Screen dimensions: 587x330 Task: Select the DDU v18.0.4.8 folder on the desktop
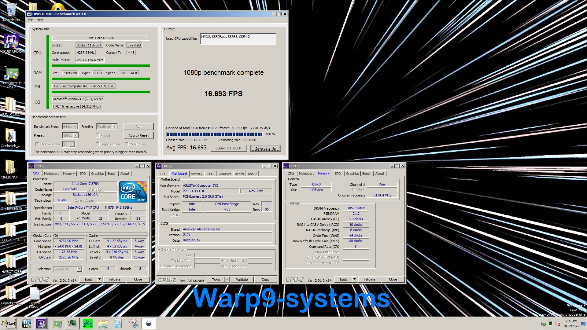coord(11,232)
